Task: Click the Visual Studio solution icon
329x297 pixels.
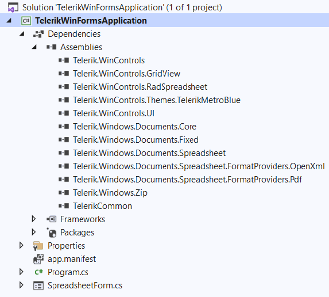Action: pos(13,7)
